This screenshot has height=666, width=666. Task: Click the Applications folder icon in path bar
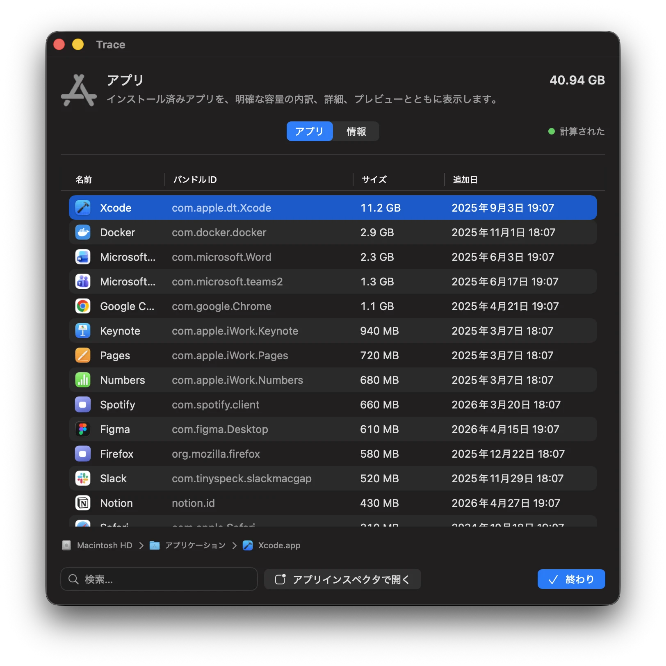(155, 545)
